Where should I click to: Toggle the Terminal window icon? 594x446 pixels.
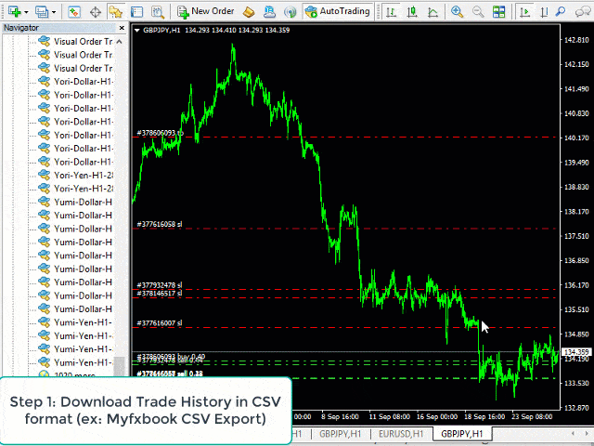pyautogui.click(x=136, y=12)
